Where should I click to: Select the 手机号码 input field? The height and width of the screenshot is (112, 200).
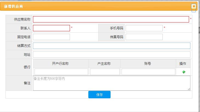pos(144,28)
